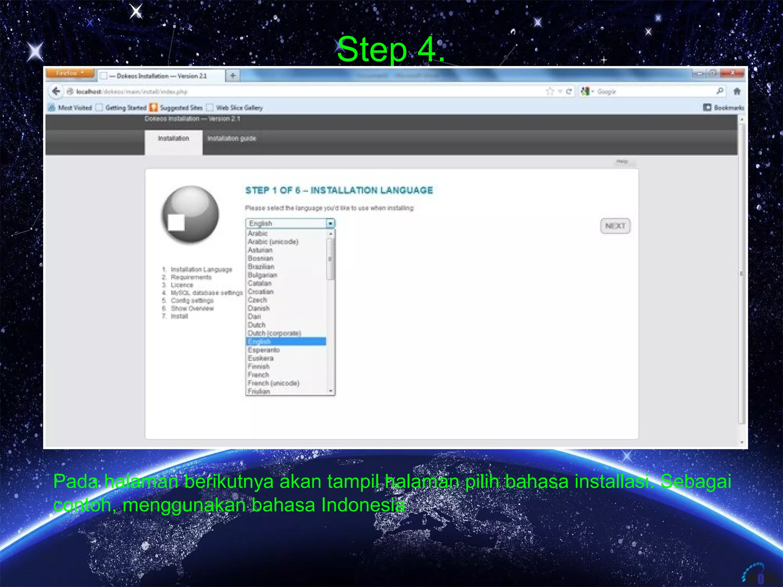Viewport: 783px width, 587px height.
Task: Switch to Installation guide tab
Action: (x=231, y=138)
